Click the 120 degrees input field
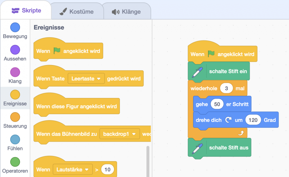The width and height of the screenshot is (289, 177). pos(253,120)
